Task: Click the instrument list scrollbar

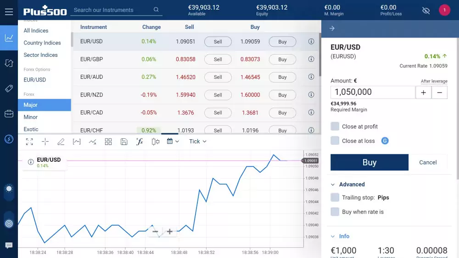Action: tap(320, 55)
